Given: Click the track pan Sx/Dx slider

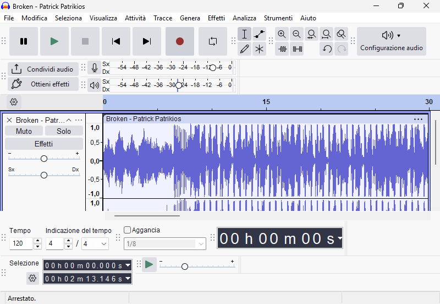Looking at the screenshot, I should (44, 175).
